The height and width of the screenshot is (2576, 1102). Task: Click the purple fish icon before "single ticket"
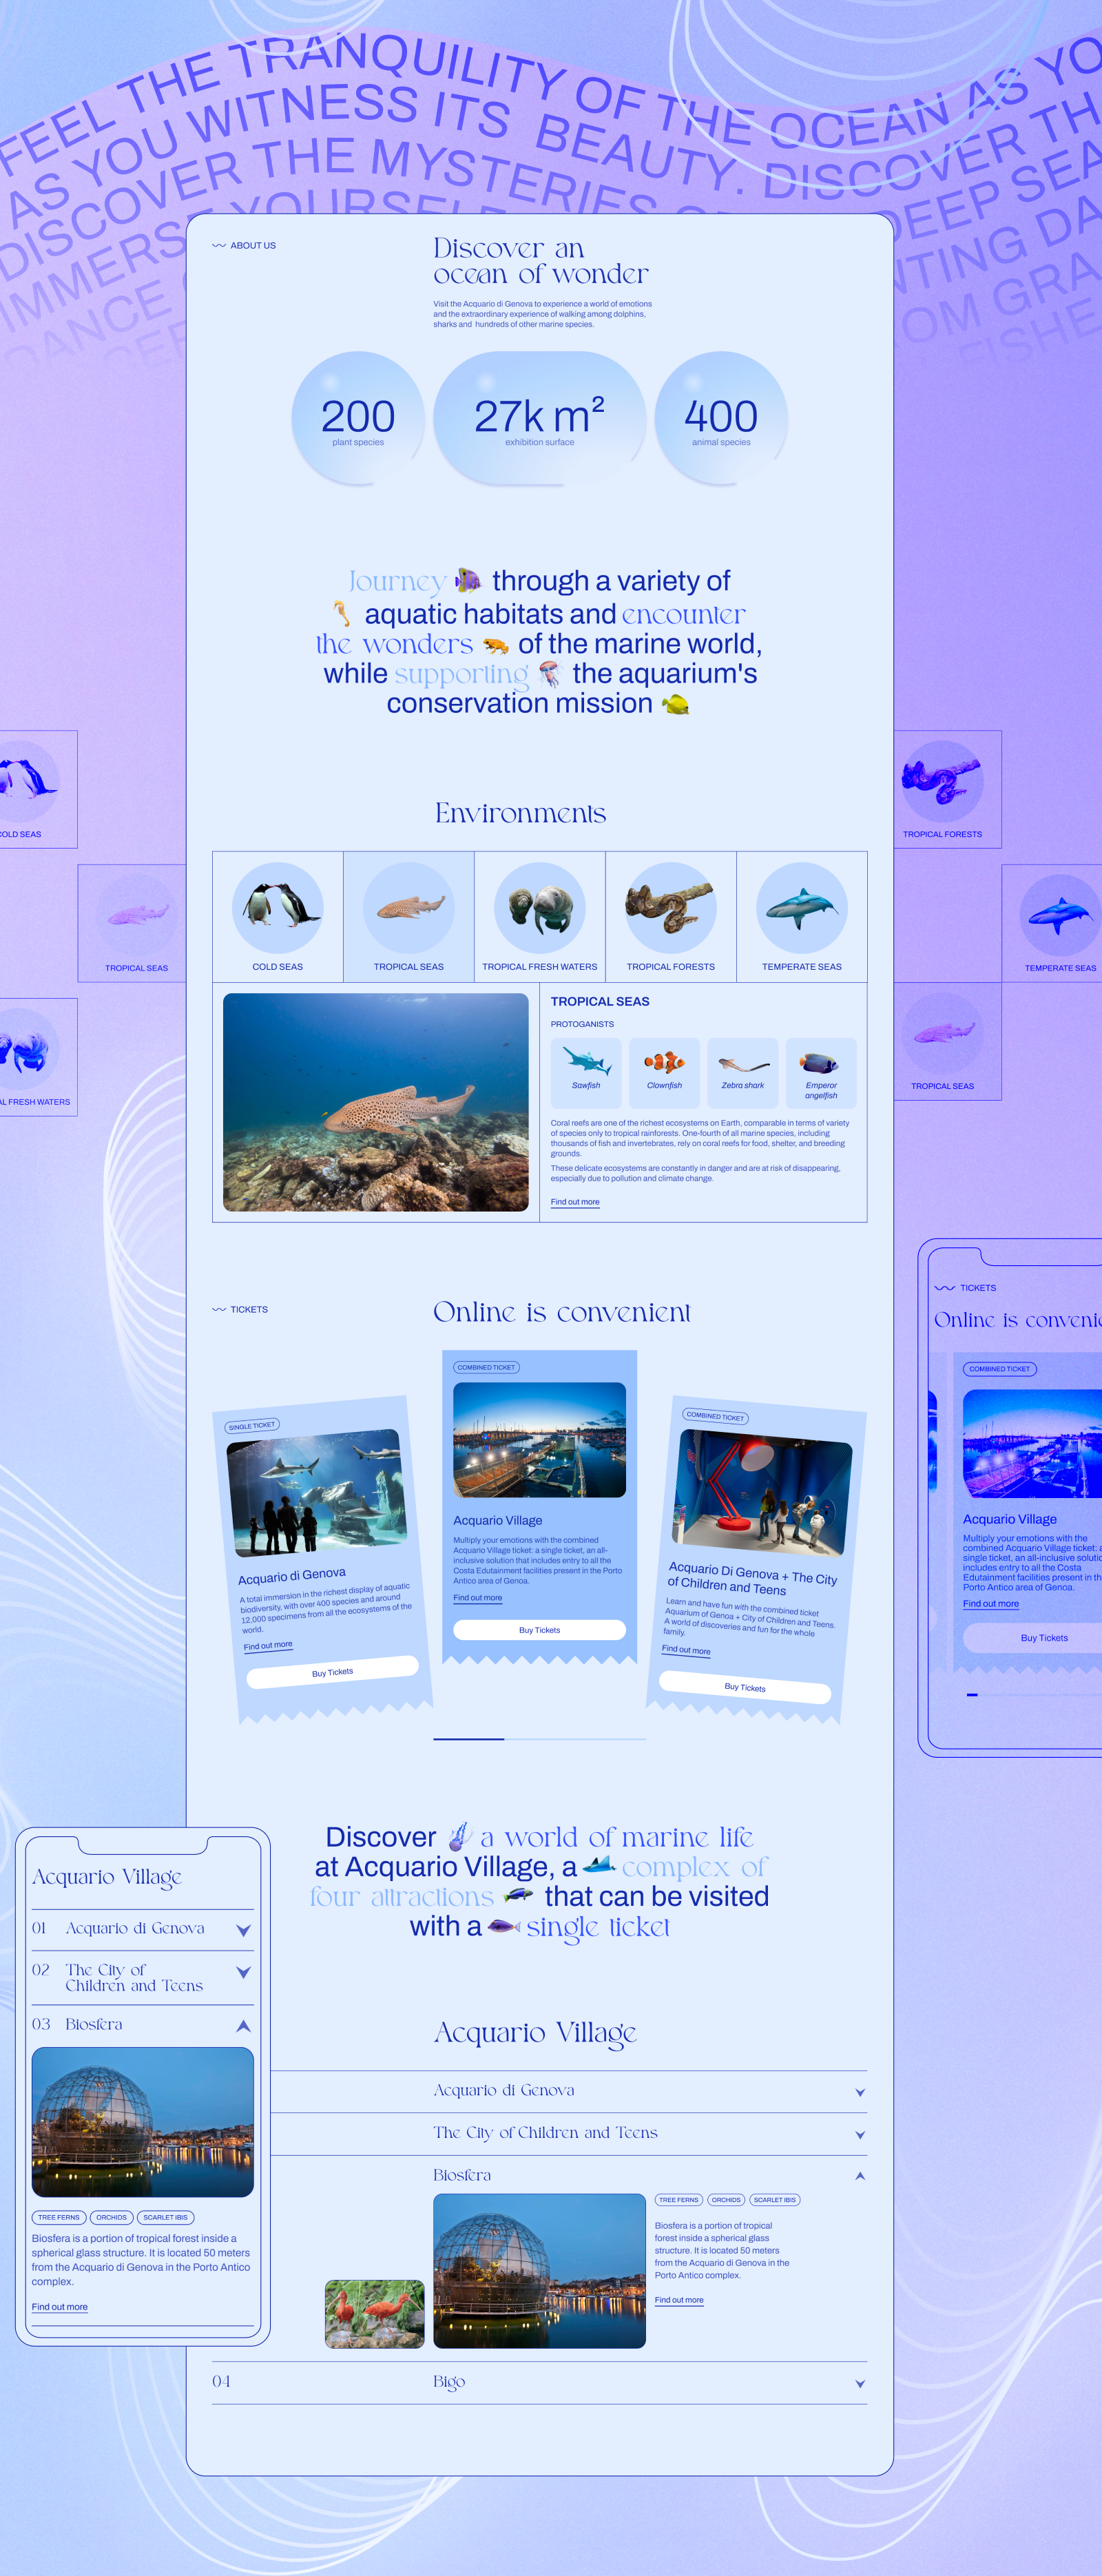pos(503,1926)
